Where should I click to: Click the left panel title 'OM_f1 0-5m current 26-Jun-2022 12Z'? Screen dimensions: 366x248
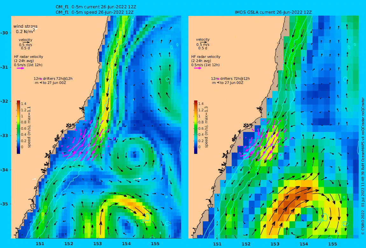coord(96,7)
